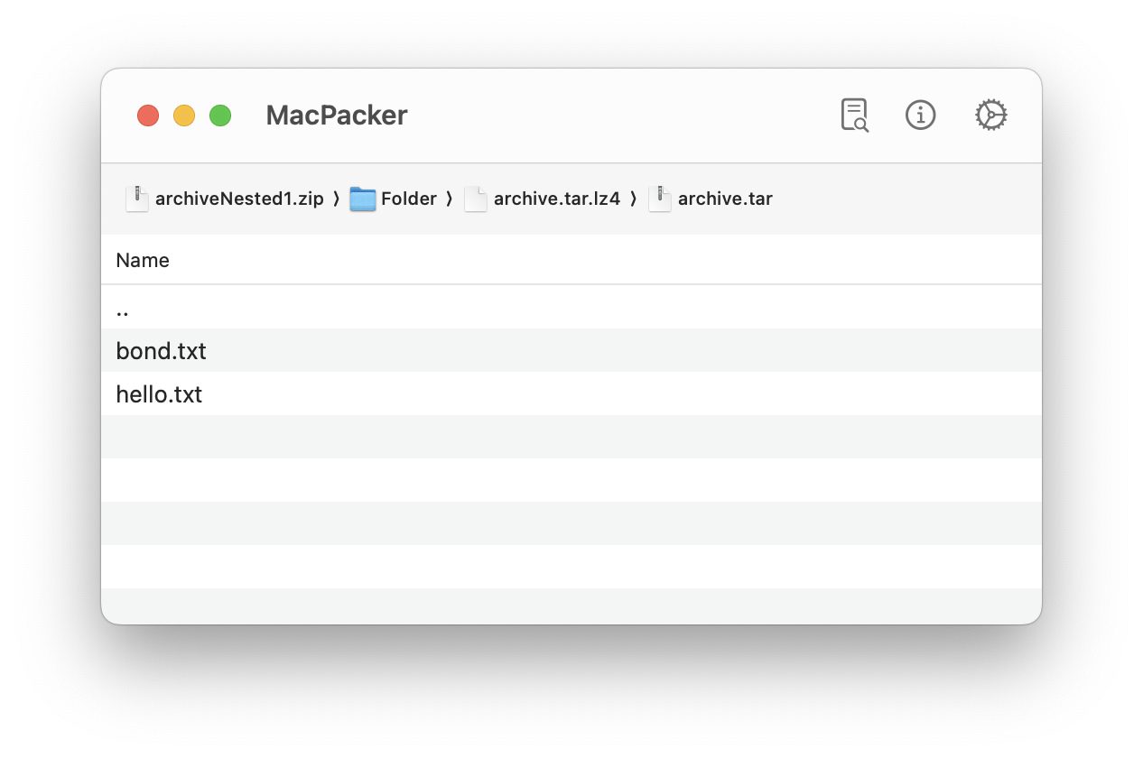Select archive.tar.lz4 breadcrumb label
This screenshot has height=758, width=1143.
(556, 199)
